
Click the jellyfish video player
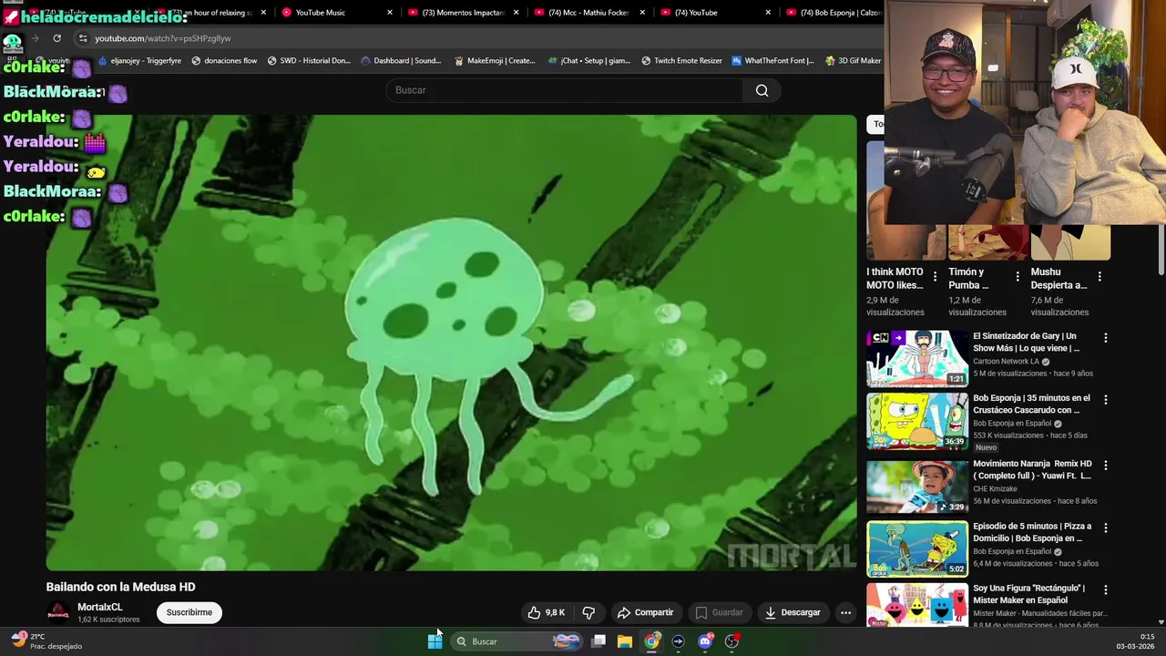pos(452,343)
